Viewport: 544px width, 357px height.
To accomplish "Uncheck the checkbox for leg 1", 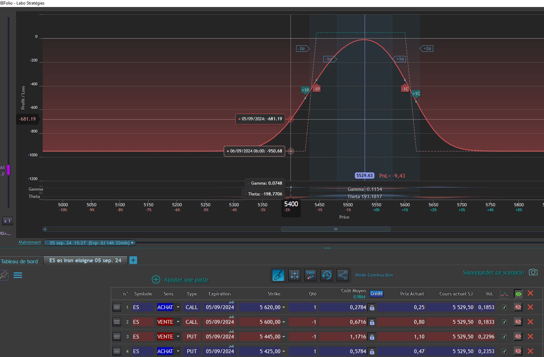I will tap(504, 307).
